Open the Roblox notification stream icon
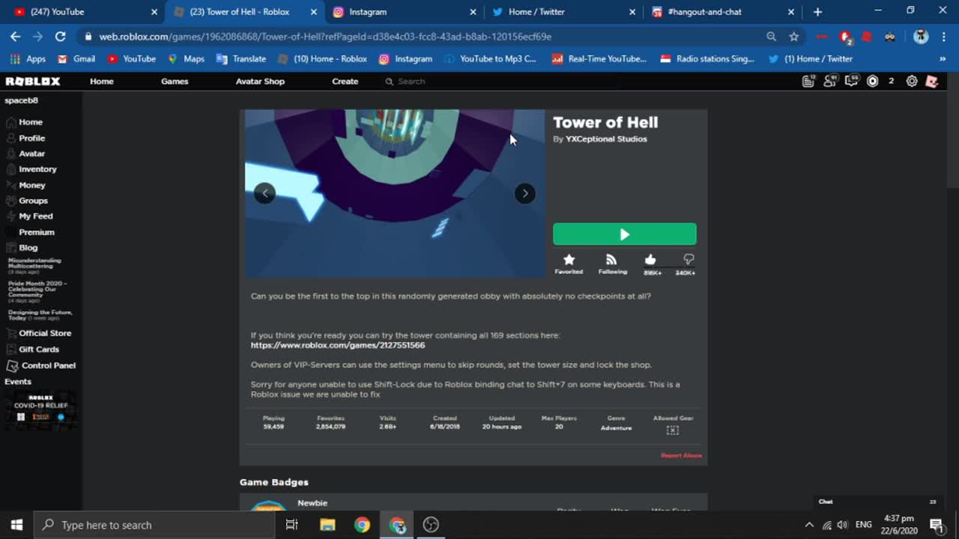Screen dimensions: 959x539 tap(808, 82)
